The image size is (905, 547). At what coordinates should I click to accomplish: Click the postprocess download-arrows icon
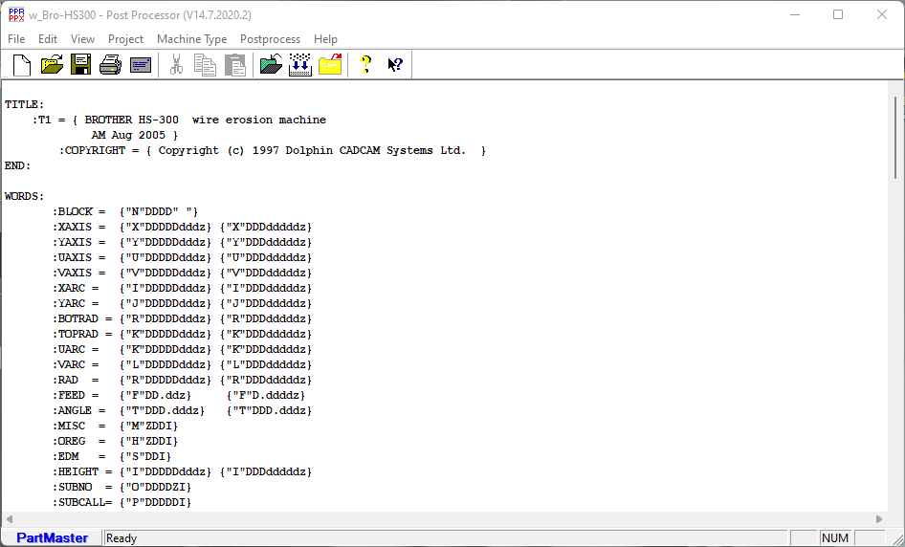pyautogui.click(x=300, y=65)
